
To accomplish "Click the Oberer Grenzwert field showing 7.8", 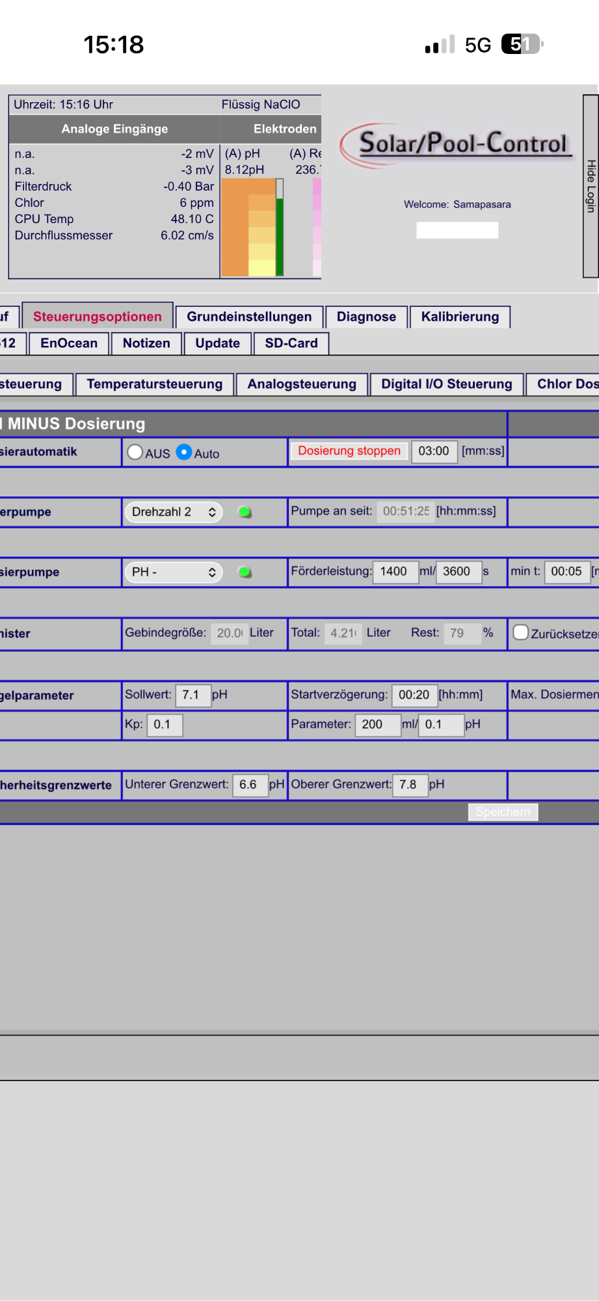I will 410,785.
